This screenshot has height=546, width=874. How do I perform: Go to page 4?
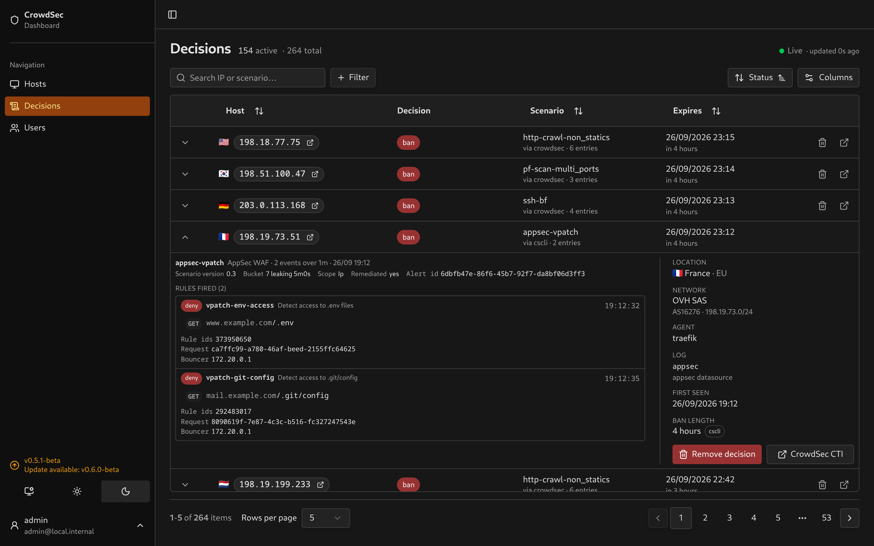click(754, 518)
